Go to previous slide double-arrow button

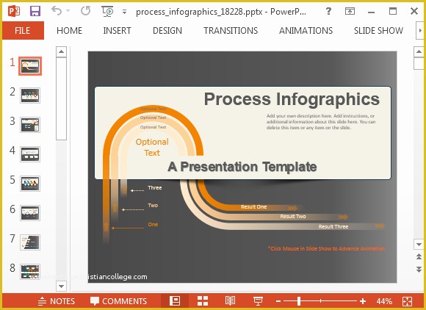[419, 256]
